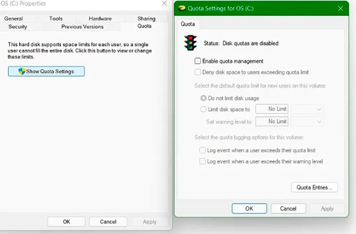Viewport: 356px width, 234px height.
Task: Check Log event when user exceeds warning level
Action: coord(202,161)
